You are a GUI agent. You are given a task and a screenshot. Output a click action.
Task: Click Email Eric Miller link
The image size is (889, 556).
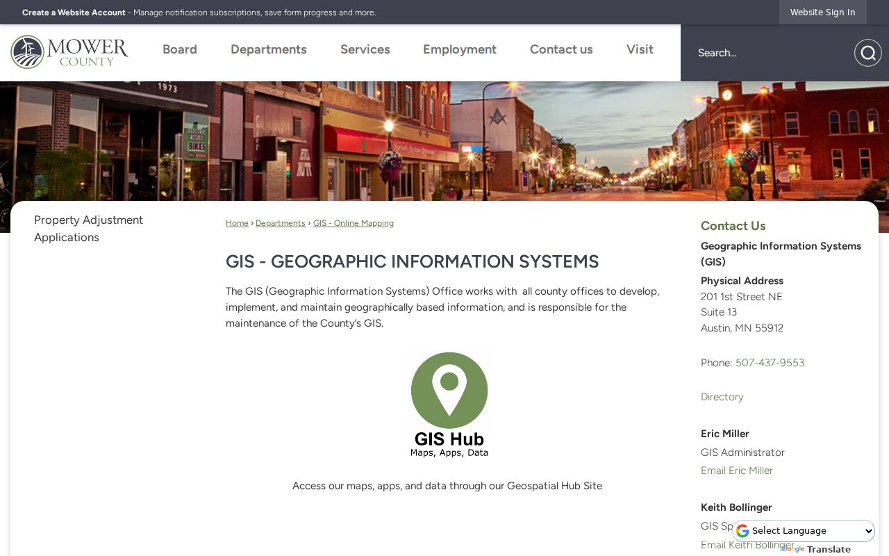coord(737,471)
